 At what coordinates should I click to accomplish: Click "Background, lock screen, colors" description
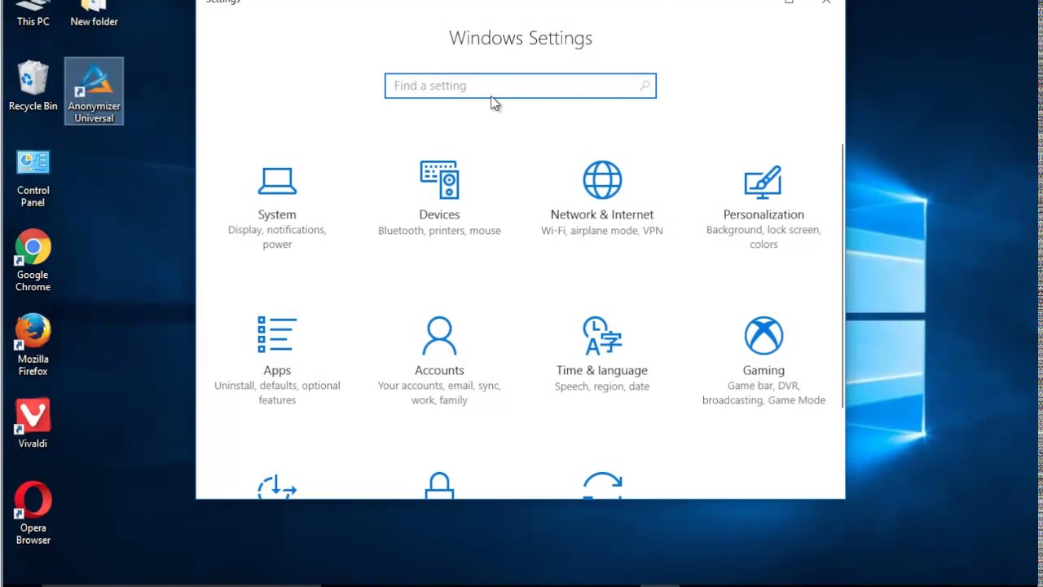764,237
